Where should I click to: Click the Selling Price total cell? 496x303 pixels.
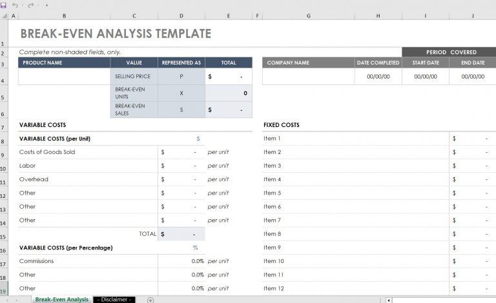[229, 76]
